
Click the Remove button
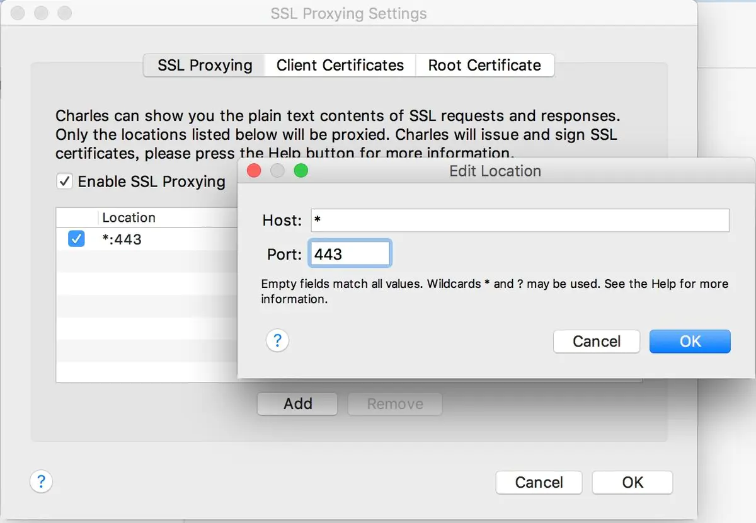pyautogui.click(x=395, y=404)
